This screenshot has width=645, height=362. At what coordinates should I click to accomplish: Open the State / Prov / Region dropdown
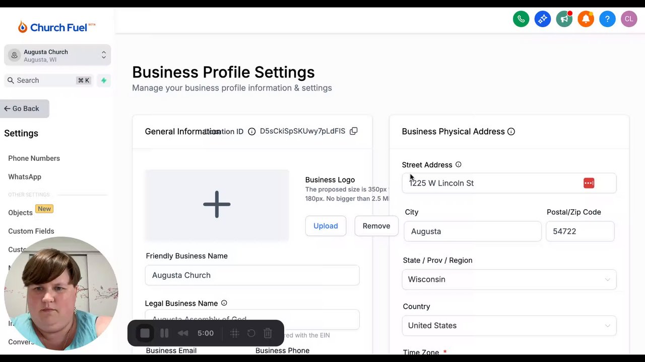[x=509, y=280]
